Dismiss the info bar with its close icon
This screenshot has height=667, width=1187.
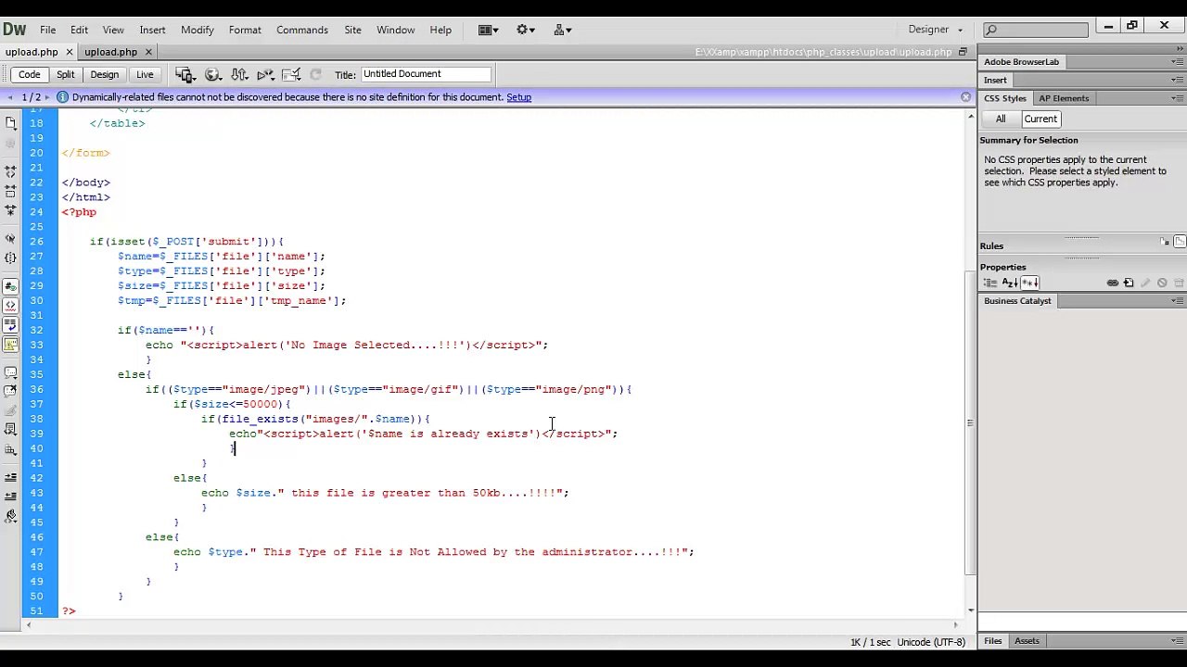(x=965, y=96)
